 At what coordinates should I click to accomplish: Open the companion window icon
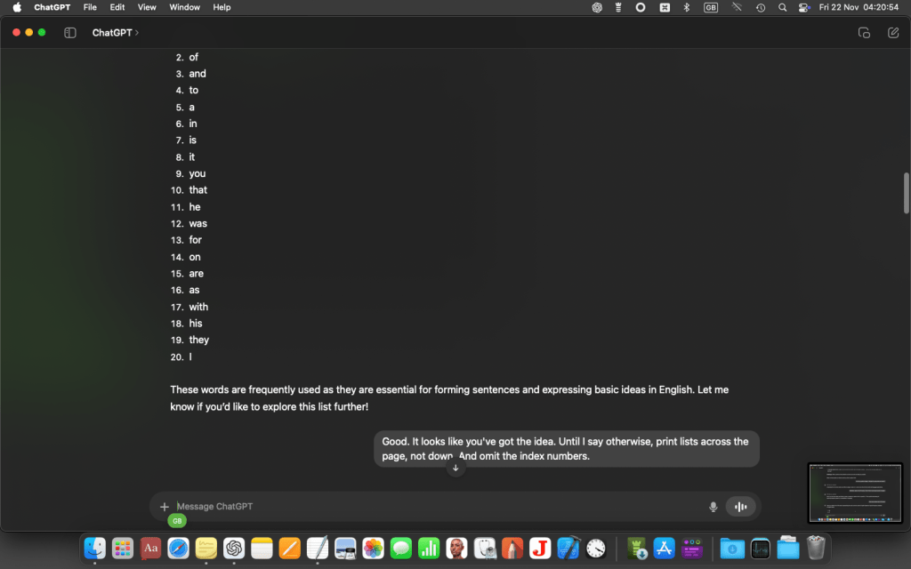[x=864, y=33]
